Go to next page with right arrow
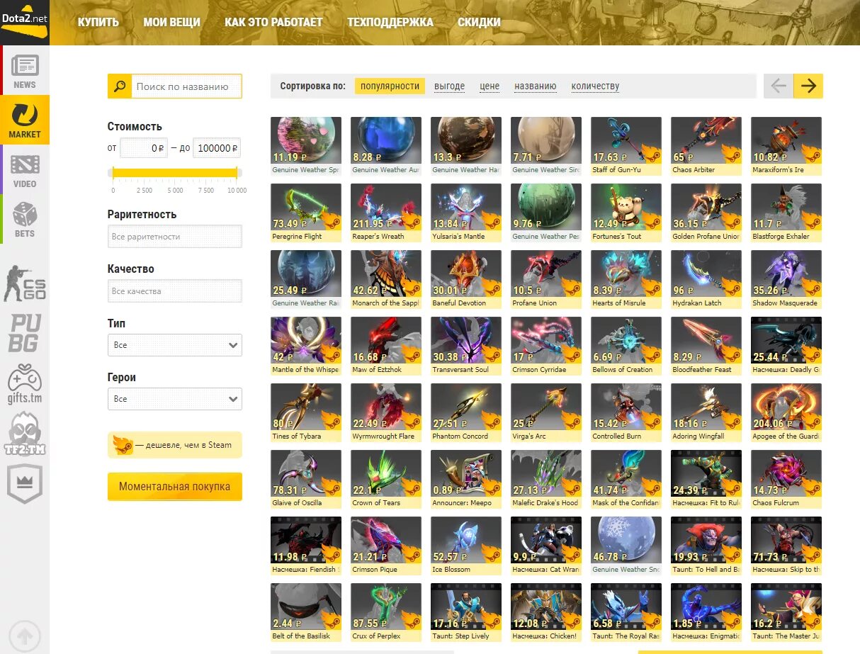This screenshot has width=860, height=654. point(808,86)
